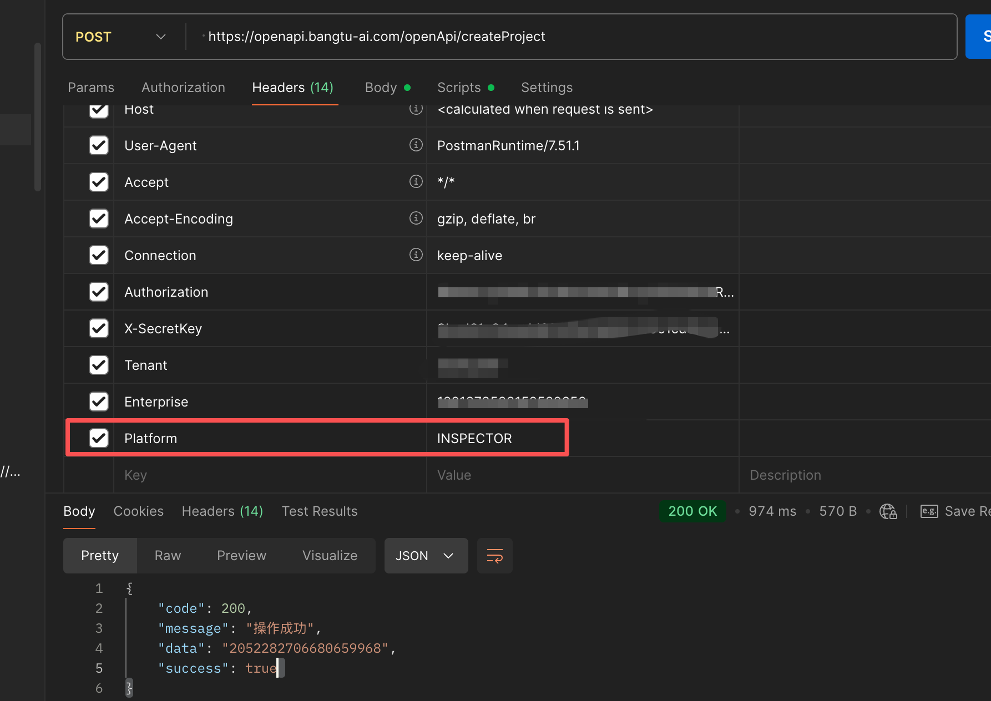This screenshot has height=701, width=991.
Task: Switch to the Scripts tab
Action: [466, 88]
